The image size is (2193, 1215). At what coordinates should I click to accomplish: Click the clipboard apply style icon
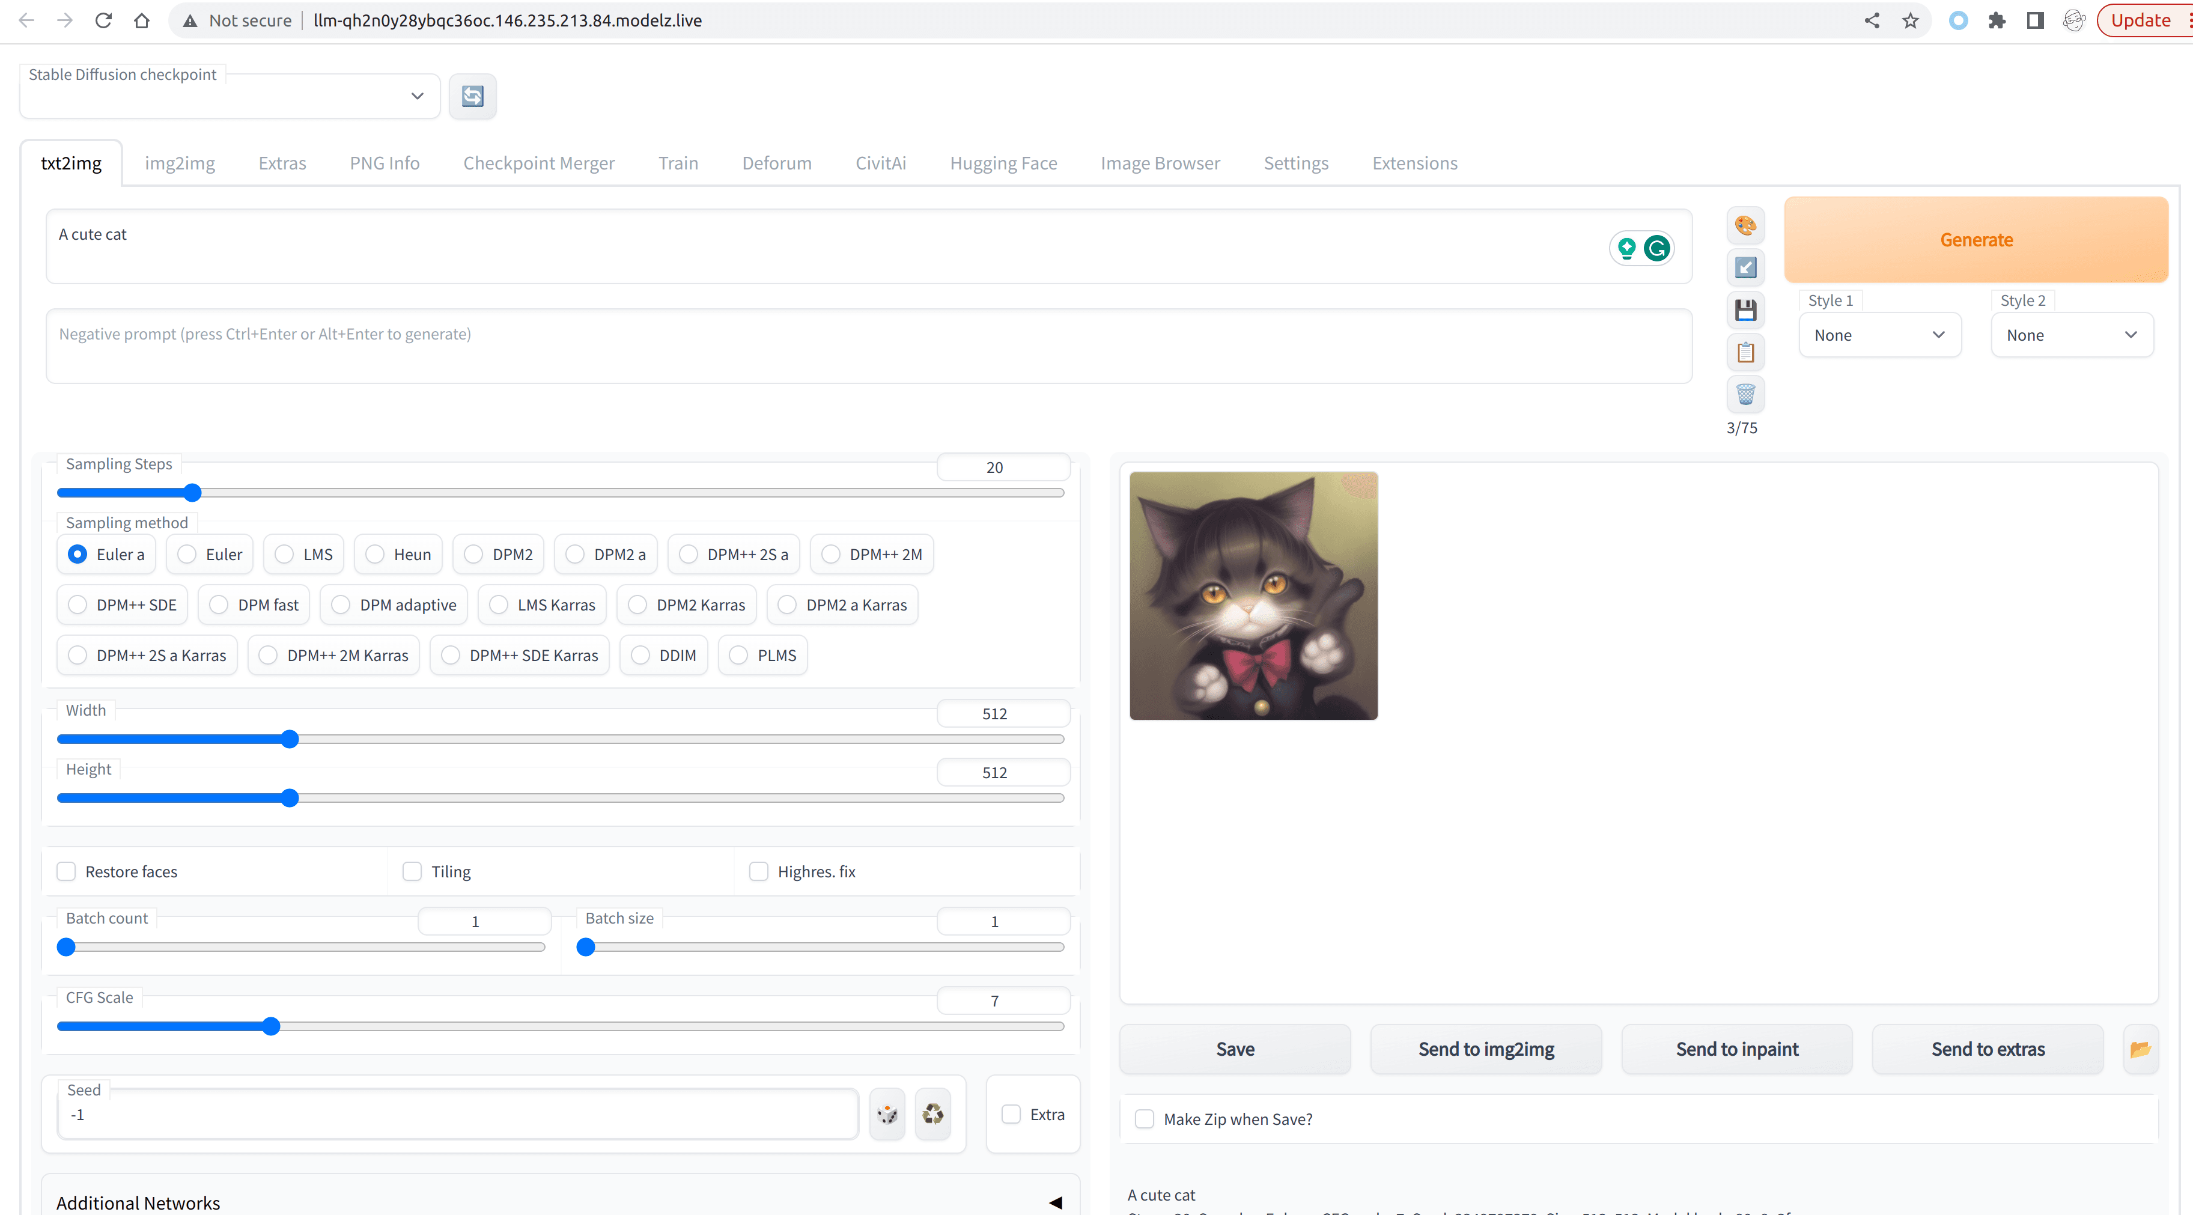tap(1745, 352)
